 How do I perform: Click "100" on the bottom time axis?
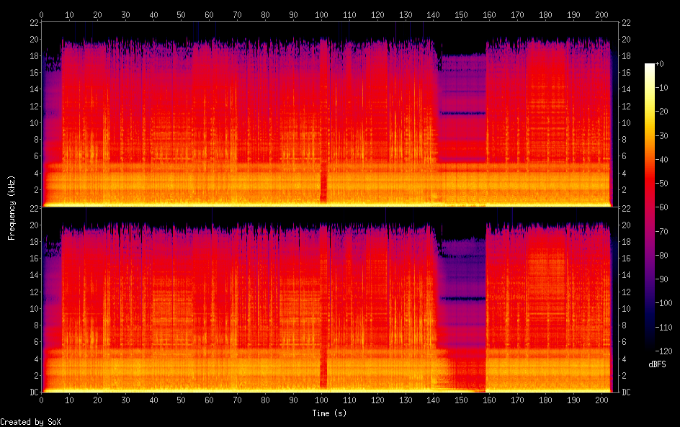tap(321, 400)
